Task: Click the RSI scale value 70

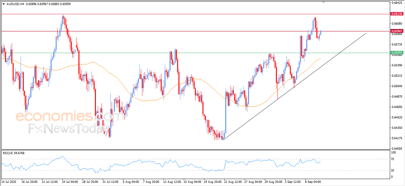Action: click(393, 159)
